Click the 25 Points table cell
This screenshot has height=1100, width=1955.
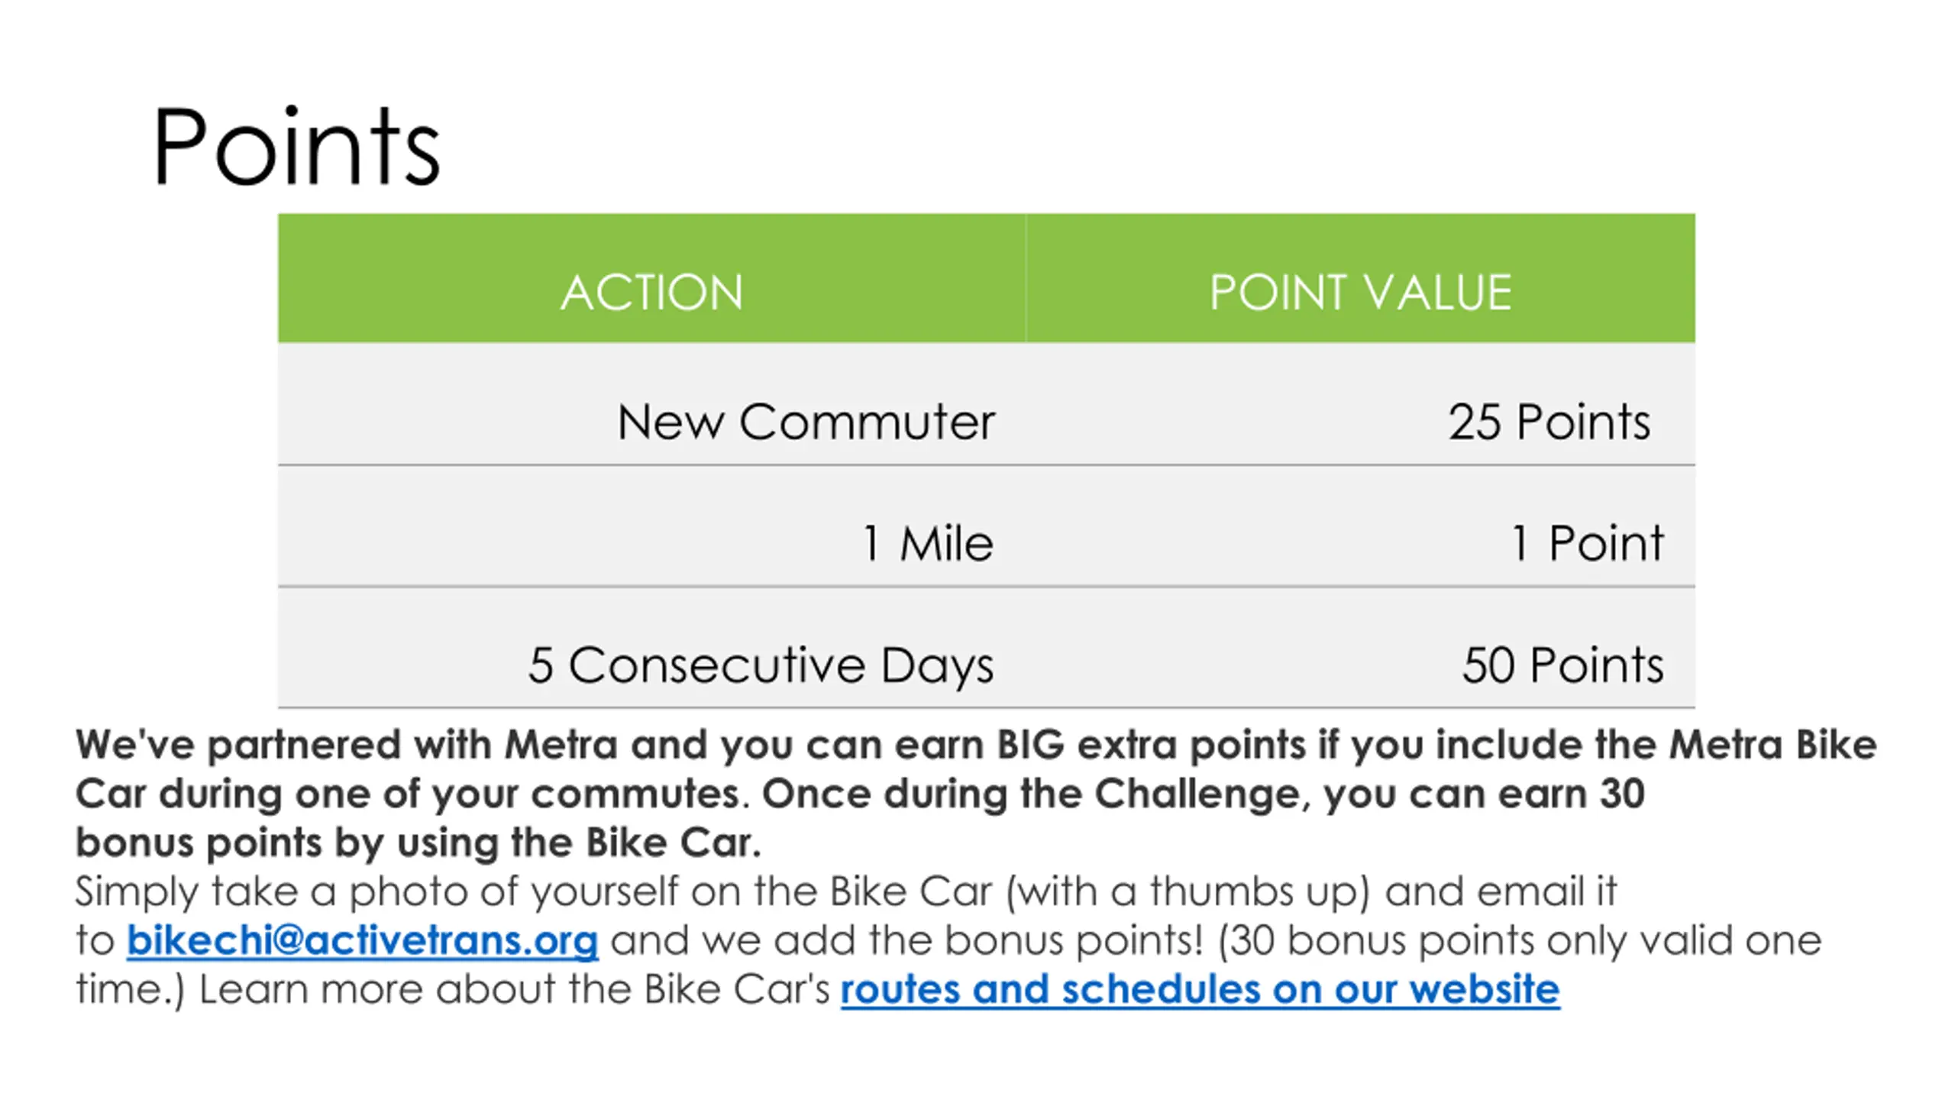click(1360, 403)
